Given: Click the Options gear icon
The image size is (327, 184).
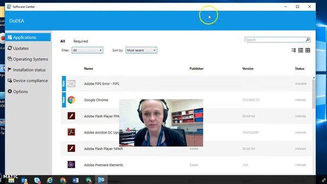Looking at the screenshot, I should pos(10,91).
